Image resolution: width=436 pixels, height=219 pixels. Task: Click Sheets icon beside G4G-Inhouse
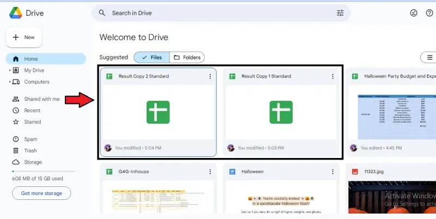click(x=110, y=172)
